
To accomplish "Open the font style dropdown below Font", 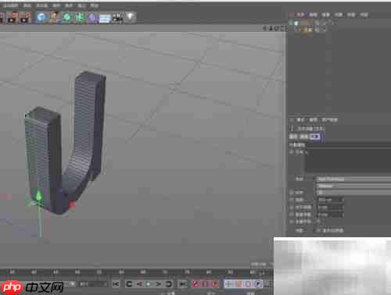I will pos(353,186).
